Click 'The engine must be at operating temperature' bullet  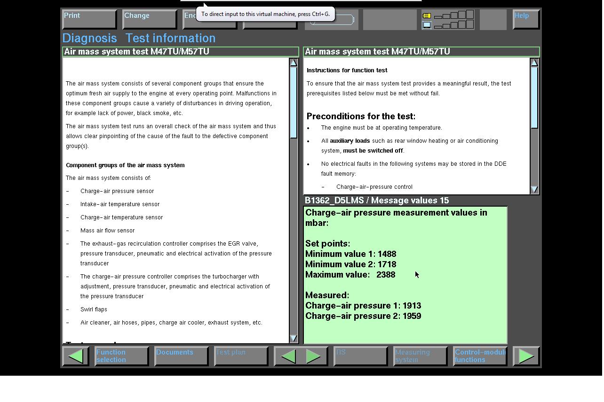381,128
